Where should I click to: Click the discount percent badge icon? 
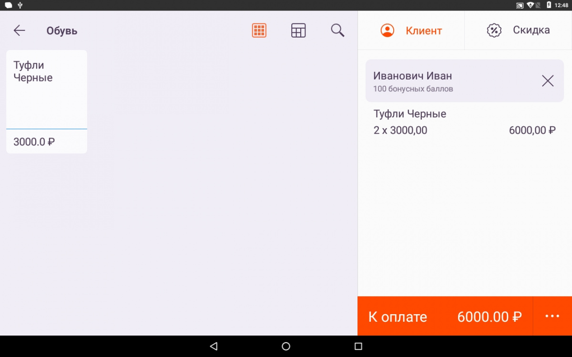click(x=494, y=30)
